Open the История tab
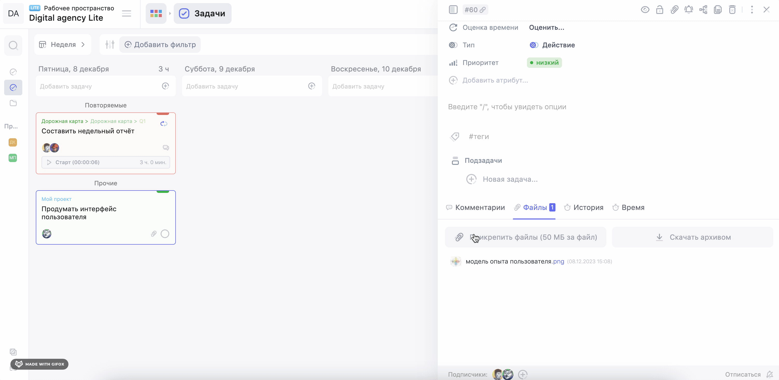The image size is (779, 380). 584,208
